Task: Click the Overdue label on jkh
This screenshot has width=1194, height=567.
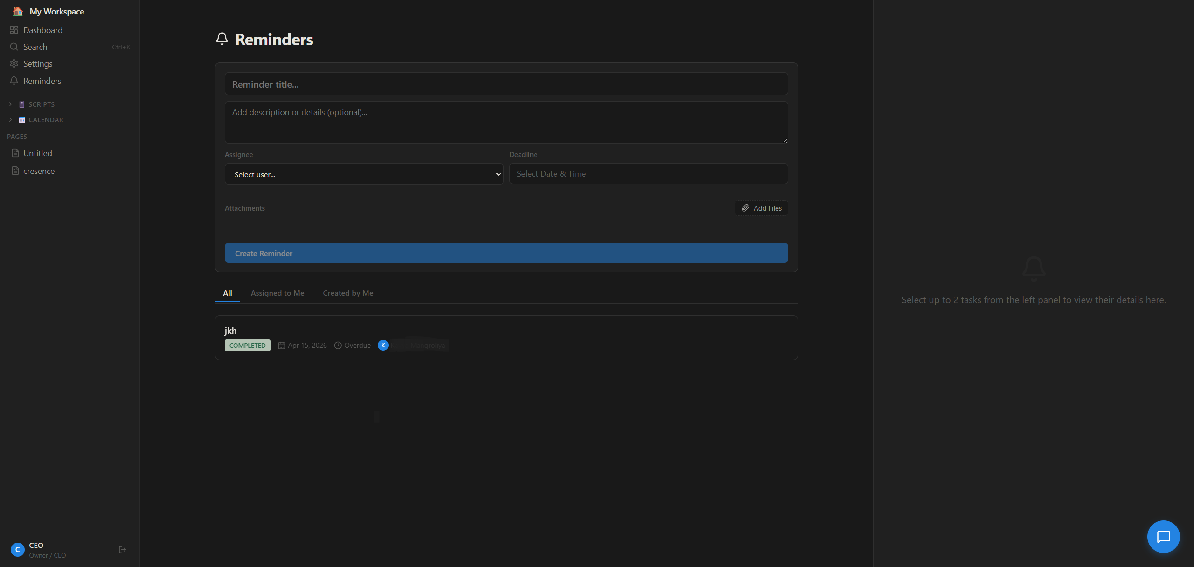Action: click(x=357, y=346)
